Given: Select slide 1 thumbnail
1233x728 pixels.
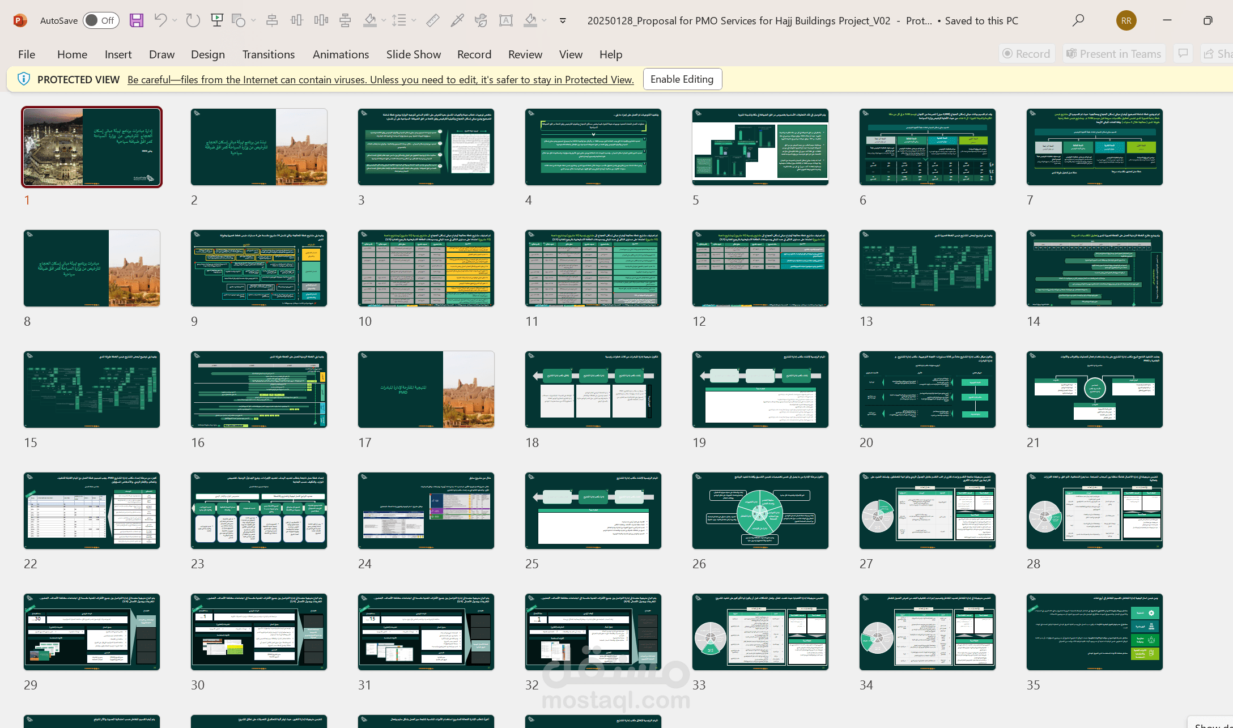Looking at the screenshot, I should (x=92, y=147).
